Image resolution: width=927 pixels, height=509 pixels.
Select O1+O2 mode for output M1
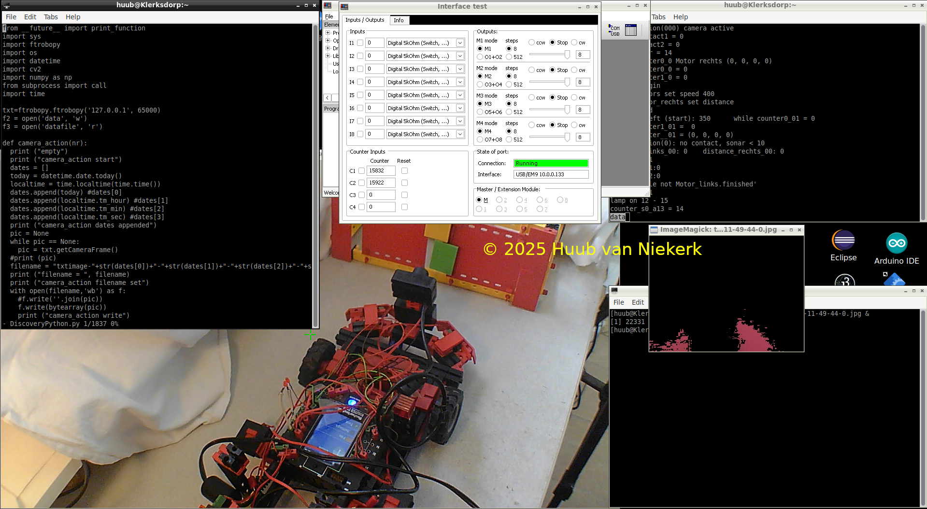[x=480, y=57]
